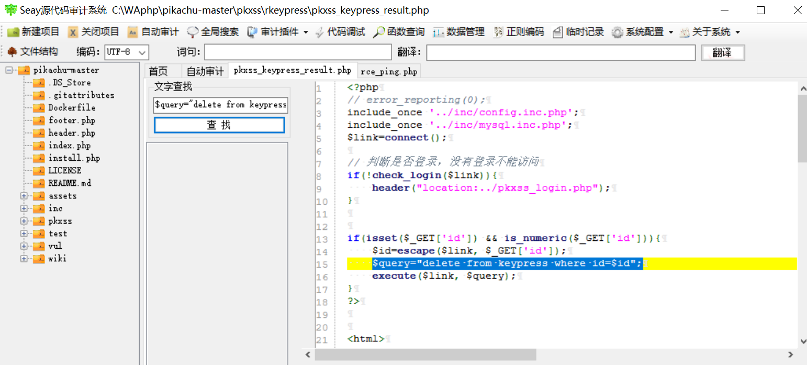Switch to the 首页 tab

pos(159,72)
